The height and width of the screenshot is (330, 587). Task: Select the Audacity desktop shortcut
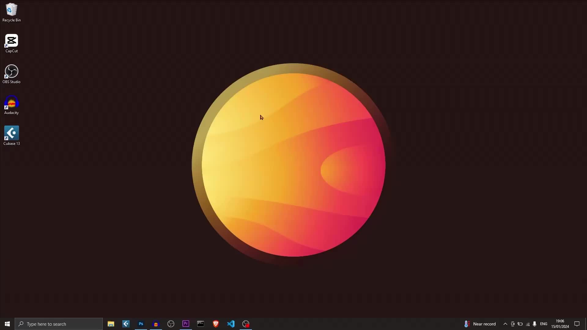point(11,105)
